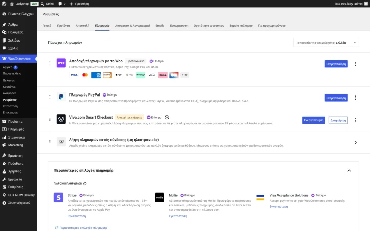Click the WordPress logo icon
This screenshot has width=370, height=231.
4,4
